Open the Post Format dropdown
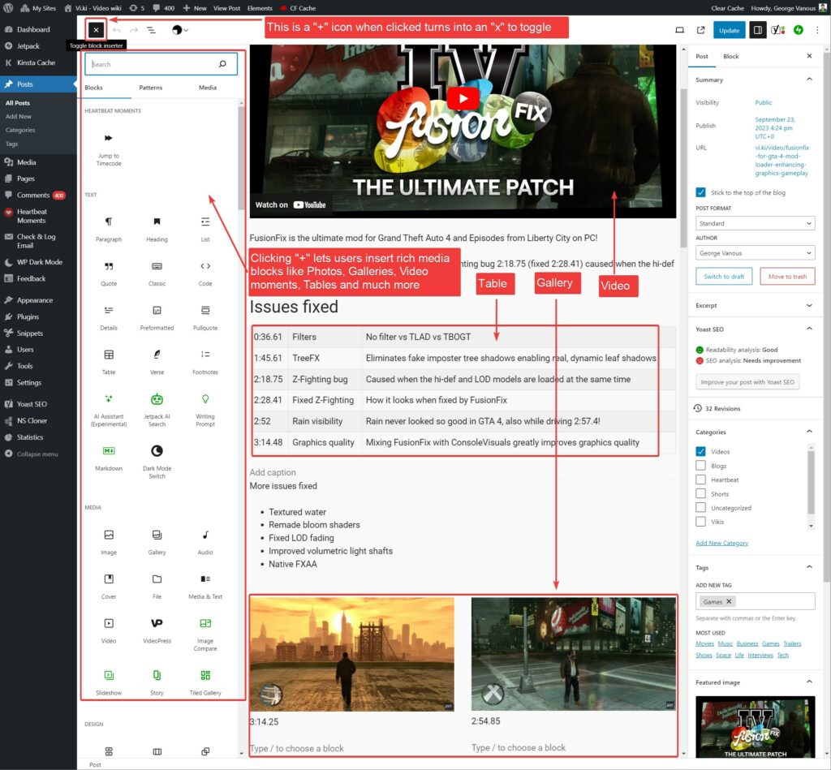The width and height of the screenshot is (831, 770). tap(756, 224)
